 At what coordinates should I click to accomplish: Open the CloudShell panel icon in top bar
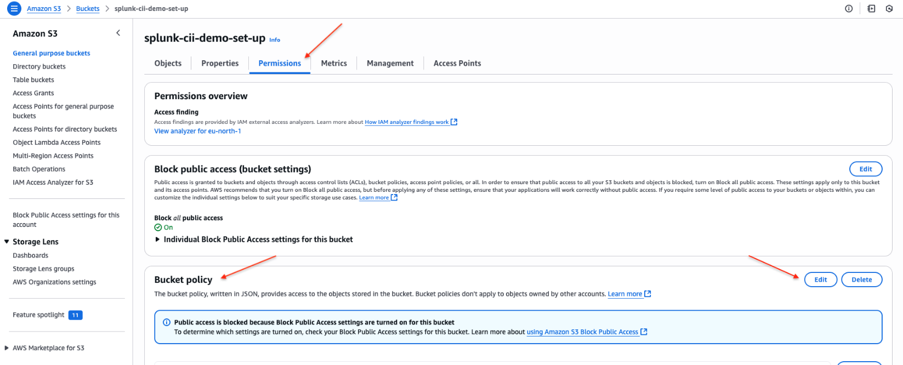(871, 9)
